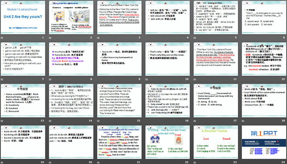Click the animation star icon below slide 3

click(98, 38)
